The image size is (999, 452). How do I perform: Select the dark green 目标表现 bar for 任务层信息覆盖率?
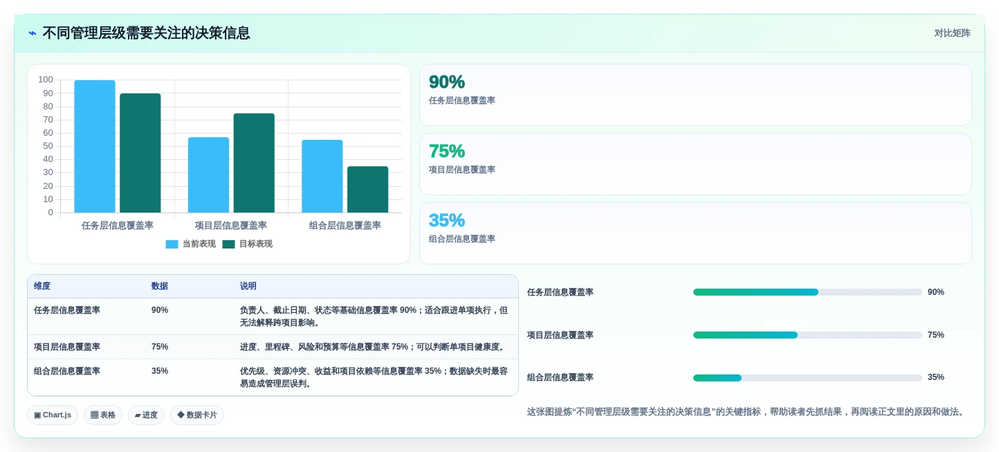pyautogui.click(x=140, y=153)
